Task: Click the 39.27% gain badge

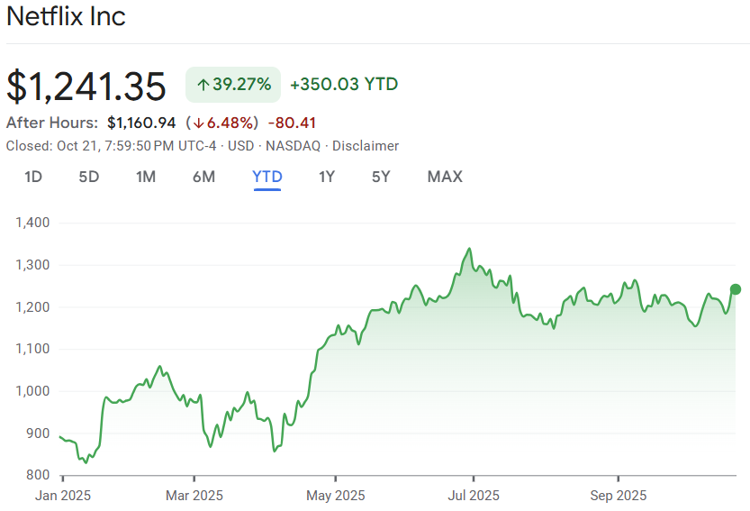Action: coord(233,85)
